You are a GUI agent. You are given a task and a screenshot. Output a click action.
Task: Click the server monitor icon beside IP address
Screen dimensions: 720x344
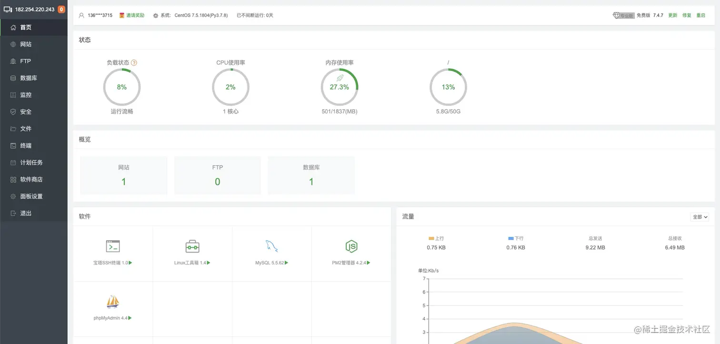point(8,9)
